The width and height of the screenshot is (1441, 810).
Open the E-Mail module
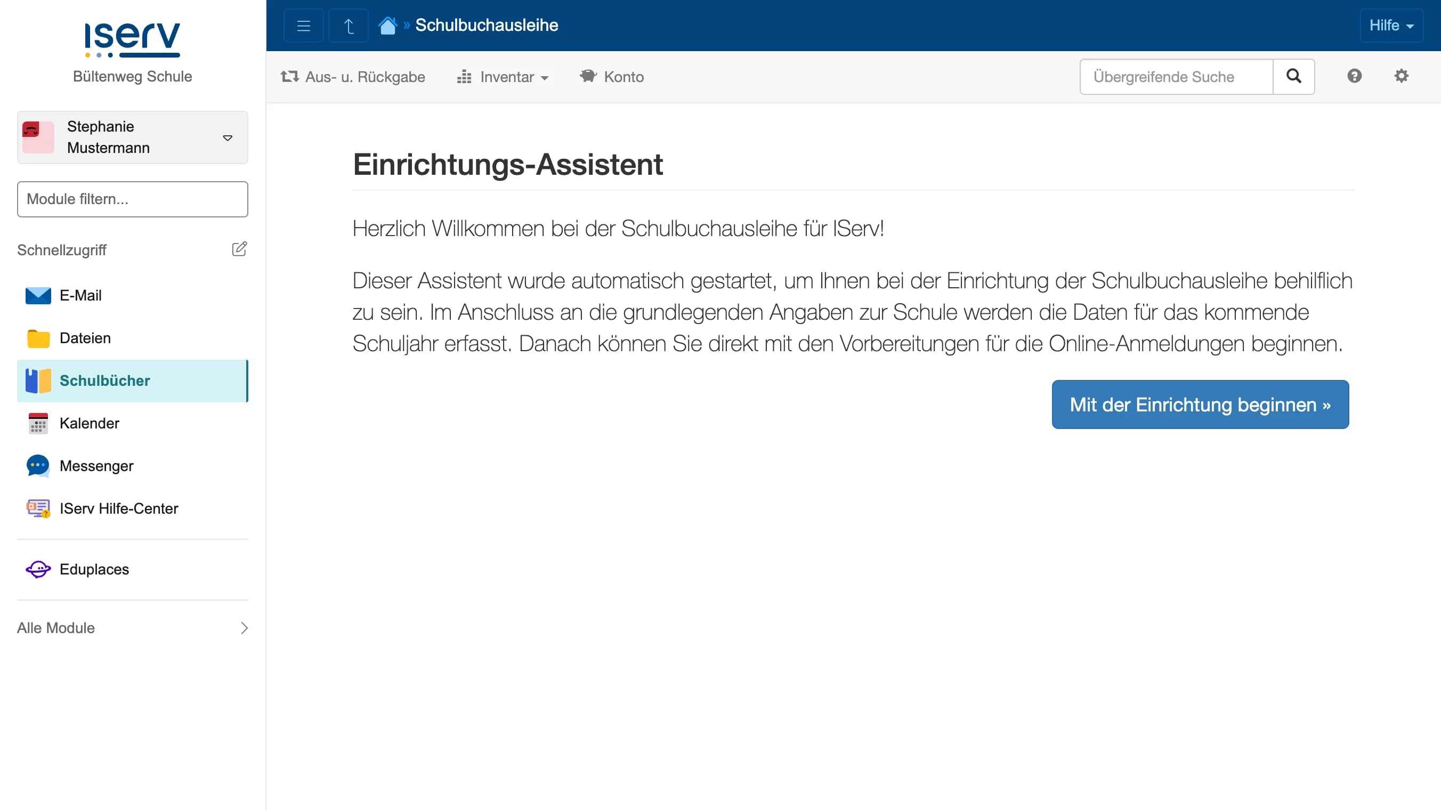click(81, 295)
